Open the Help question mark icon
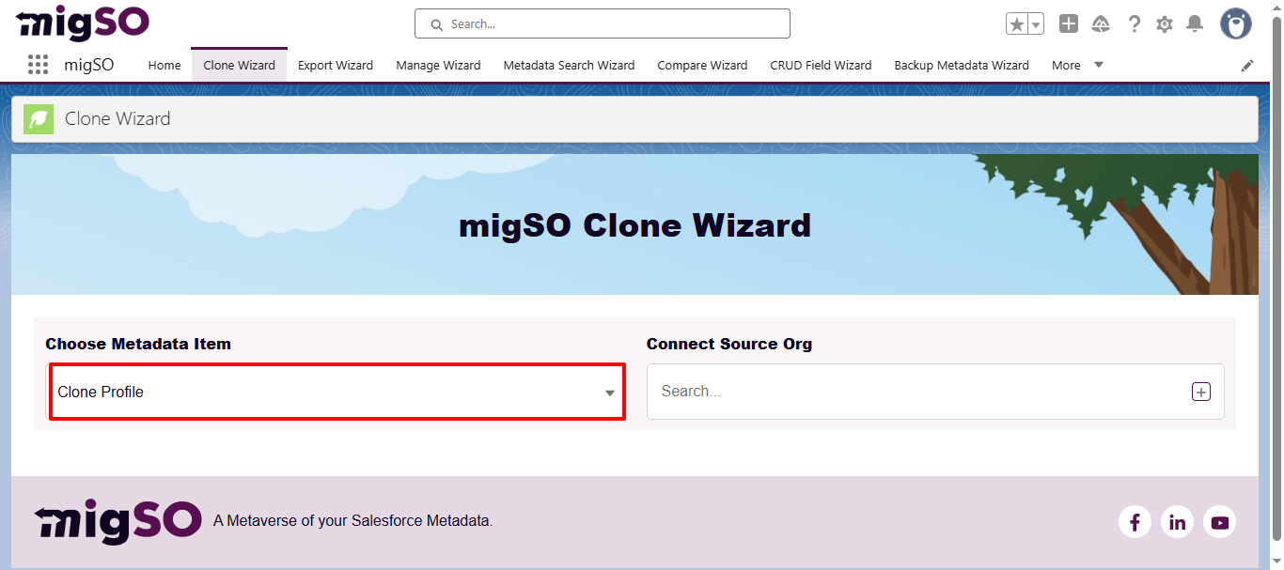Image resolution: width=1284 pixels, height=570 pixels. [1135, 23]
